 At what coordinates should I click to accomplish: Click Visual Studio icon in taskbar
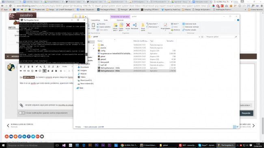coord(64,145)
